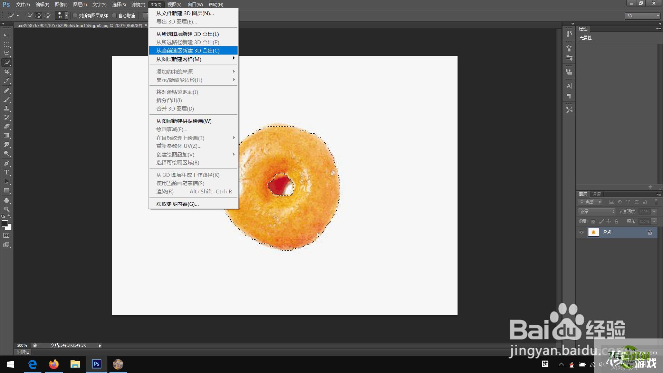Select the Dodge tool
The width and height of the screenshot is (663, 373).
click(7, 154)
